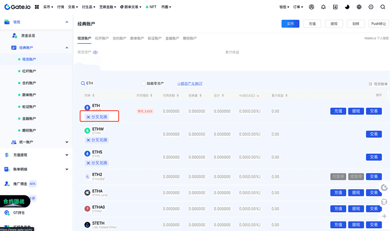Expand the 统一账户 sidebar group
This screenshot has width=390, height=231.
[x=67, y=142]
